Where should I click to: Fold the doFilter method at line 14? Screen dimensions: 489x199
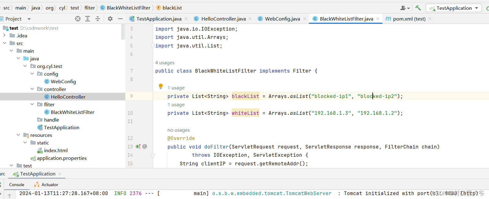(153, 155)
